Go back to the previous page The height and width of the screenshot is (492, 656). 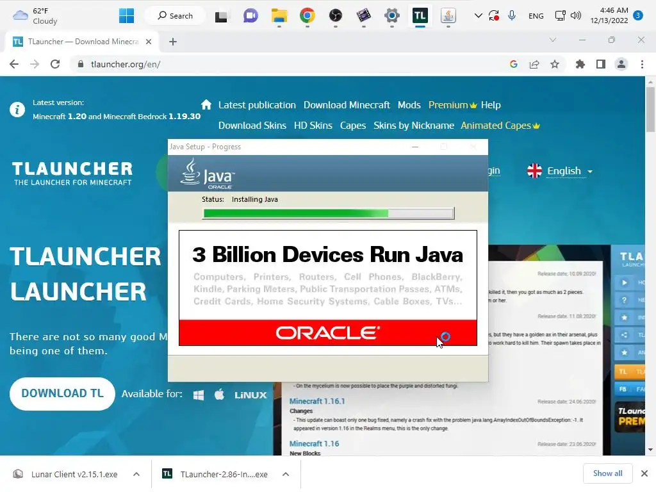14,64
